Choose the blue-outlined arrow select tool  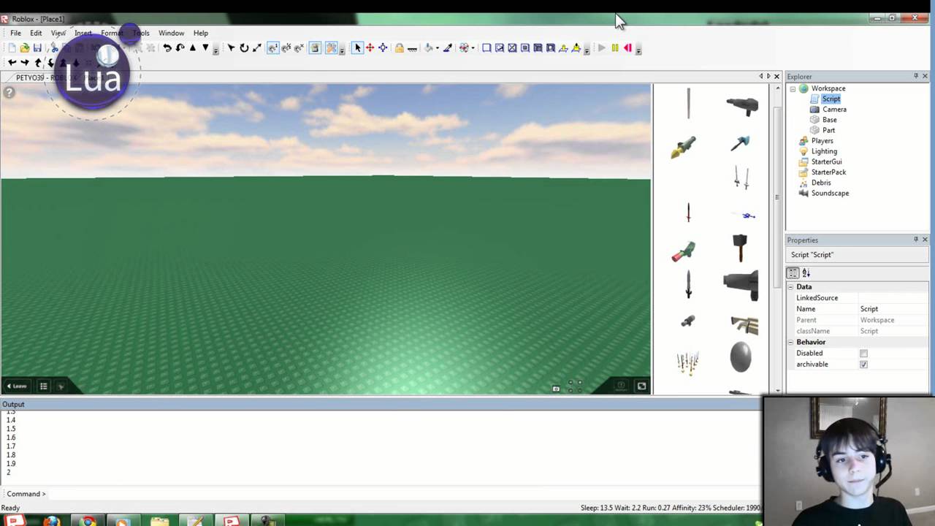pos(357,48)
